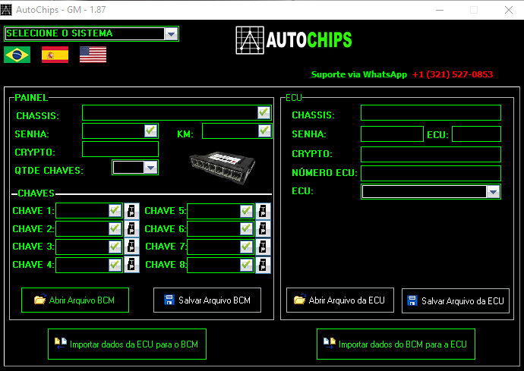This screenshot has width=524, height=371.
Task: Click Salvar Arquivo BCM button
Action: tap(207, 300)
